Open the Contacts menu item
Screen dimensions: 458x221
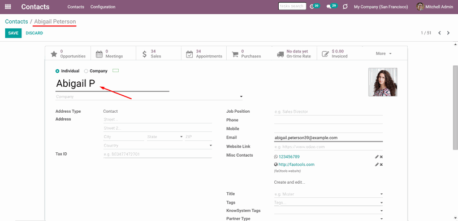coord(76,7)
